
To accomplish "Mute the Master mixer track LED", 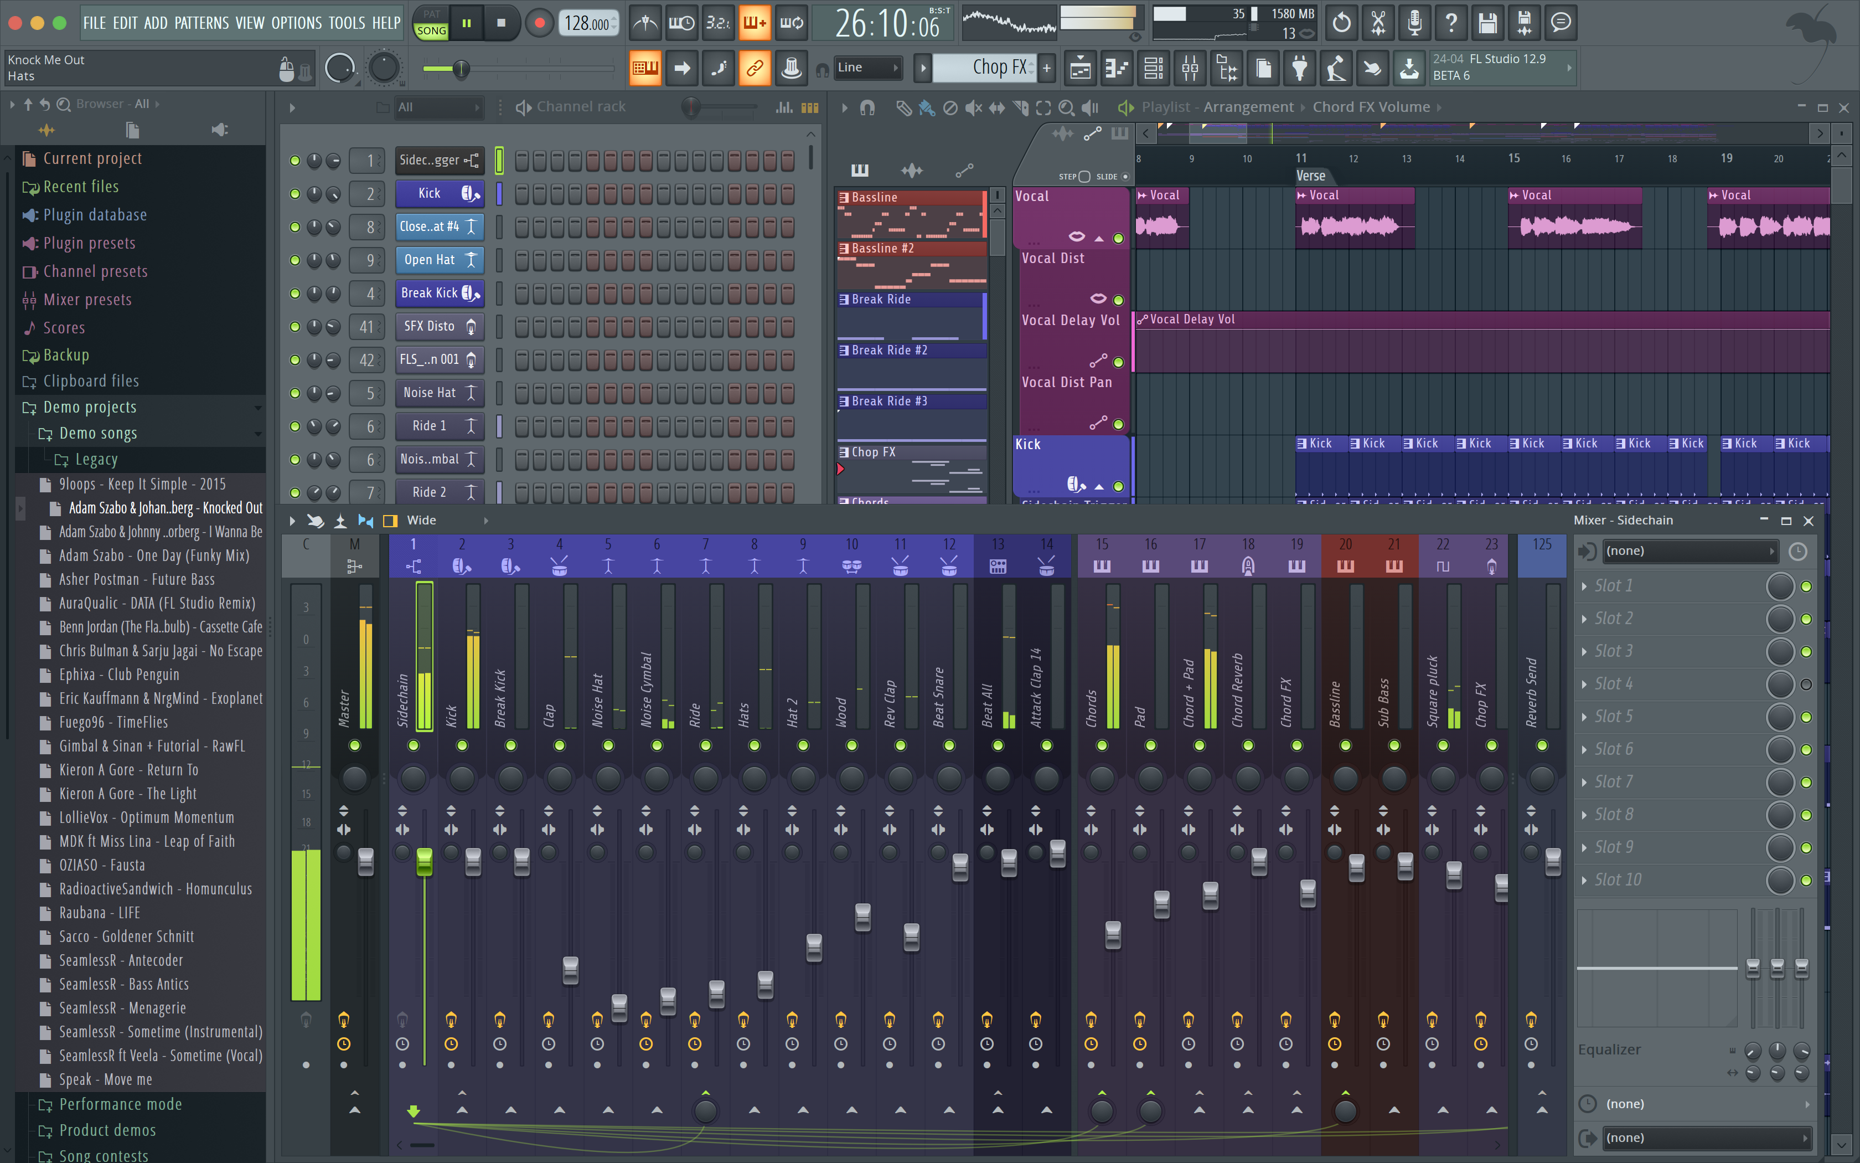I will pos(354,745).
